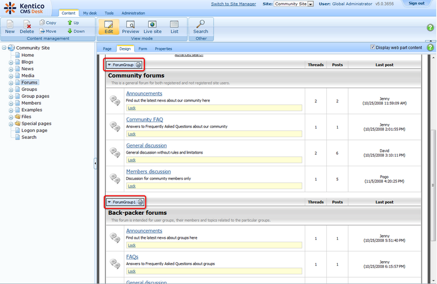Open the Site selection dropdown
The width and height of the screenshot is (437, 284).
[x=310, y=4]
